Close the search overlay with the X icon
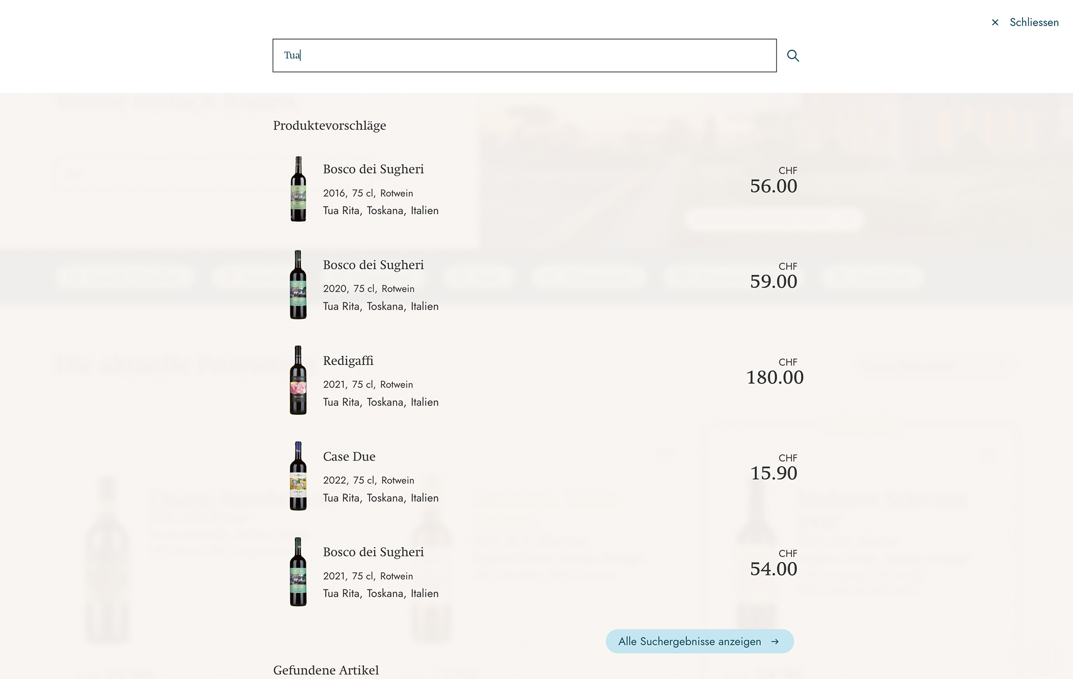Image resolution: width=1073 pixels, height=679 pixels. coord(995,22)
